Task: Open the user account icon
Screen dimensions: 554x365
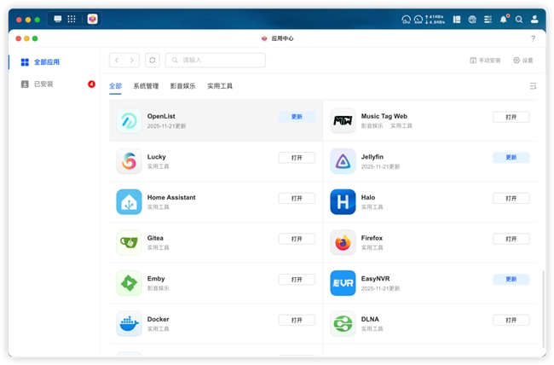Action: pos(534,19)
